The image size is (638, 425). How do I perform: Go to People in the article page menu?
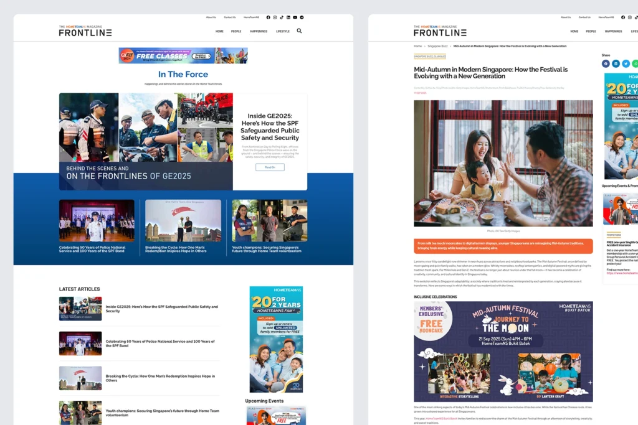point(591,31)
